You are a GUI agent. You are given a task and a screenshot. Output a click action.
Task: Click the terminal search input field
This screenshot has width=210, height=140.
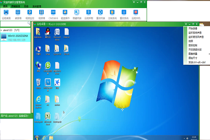(14, 24)
